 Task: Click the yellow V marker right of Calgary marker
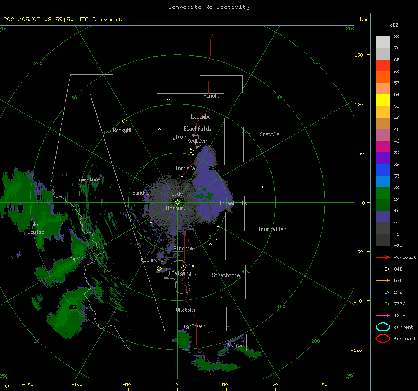pyautogui.click(x=193, y=266)
